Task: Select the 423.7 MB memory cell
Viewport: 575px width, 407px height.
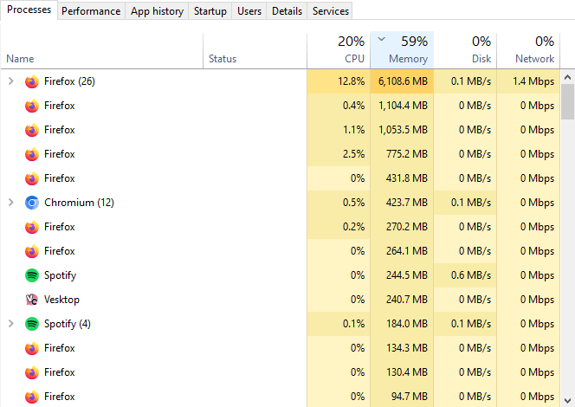Action: (x=402, y=203)
